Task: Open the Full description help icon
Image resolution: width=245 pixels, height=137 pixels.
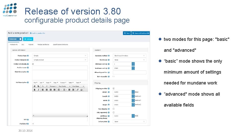Action: tap(28, 82)
